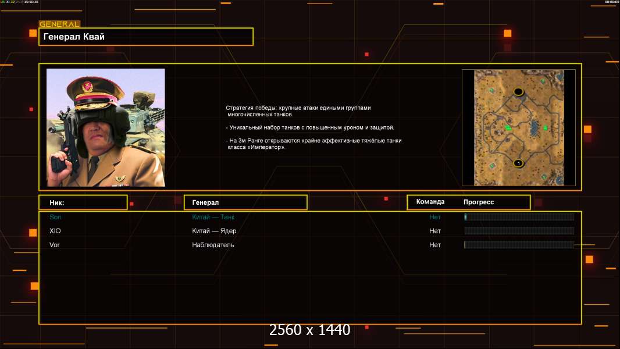Select observer player Vor in the list
620x349 pixels.
55,245
